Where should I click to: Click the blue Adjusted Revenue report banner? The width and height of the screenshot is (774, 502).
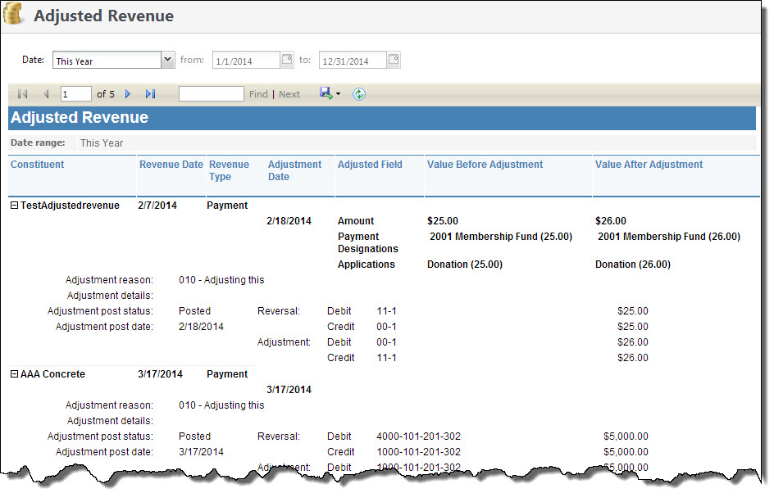382,118
